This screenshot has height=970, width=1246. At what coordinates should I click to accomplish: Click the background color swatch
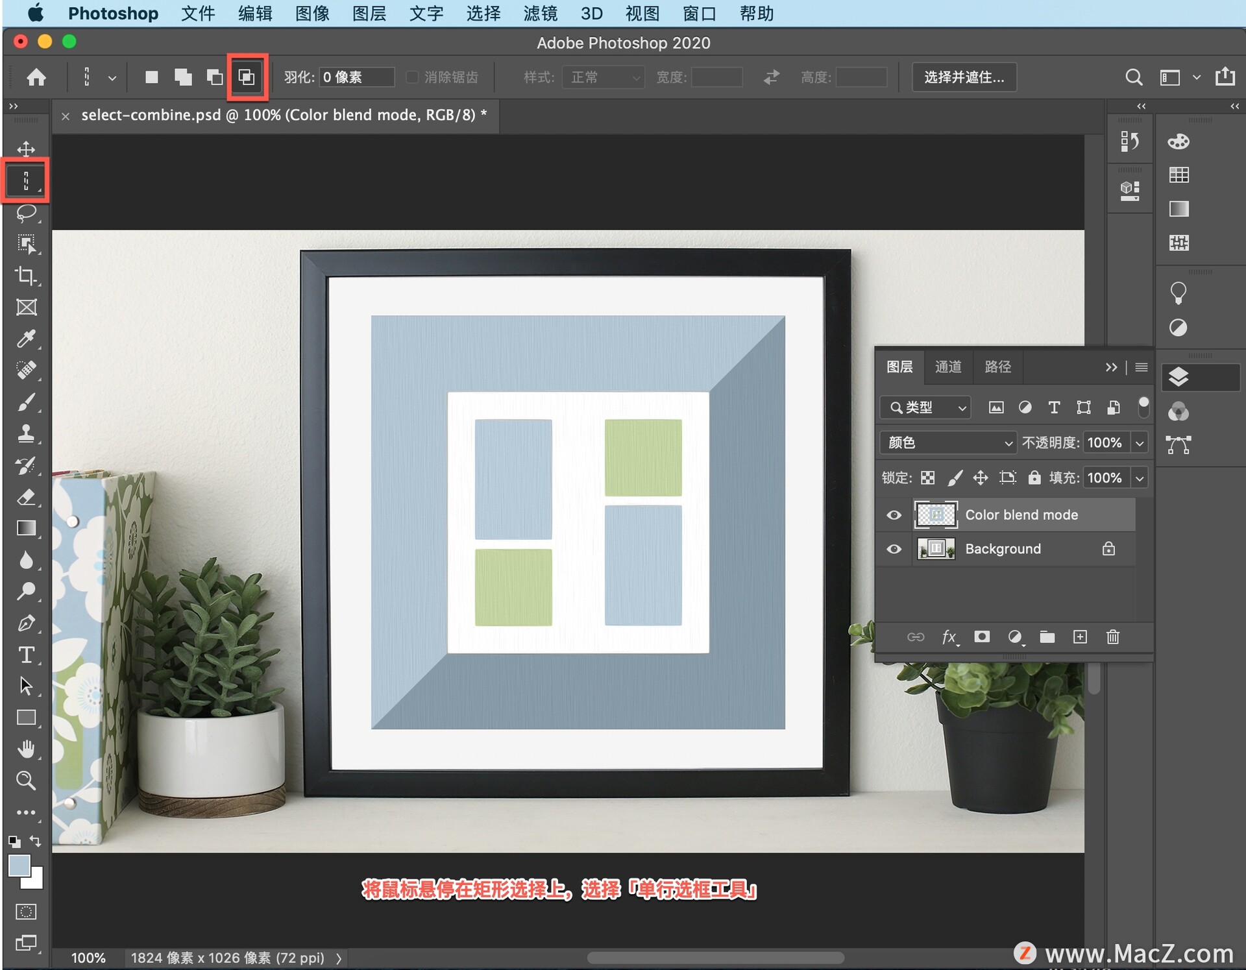[35, 882]
